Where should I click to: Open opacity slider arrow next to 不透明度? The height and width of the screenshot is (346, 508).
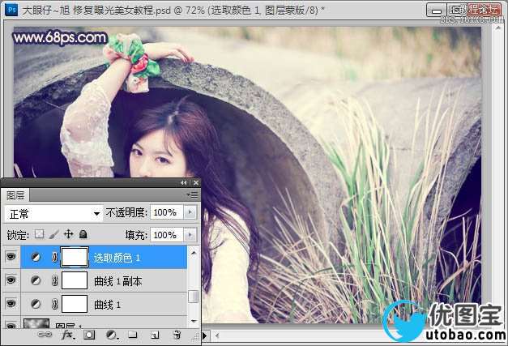click(190, 212)
